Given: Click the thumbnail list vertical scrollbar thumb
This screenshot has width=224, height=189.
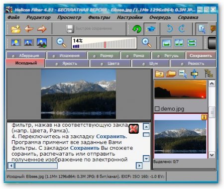Looking at the screenshot, I should (x=212, y=112).
